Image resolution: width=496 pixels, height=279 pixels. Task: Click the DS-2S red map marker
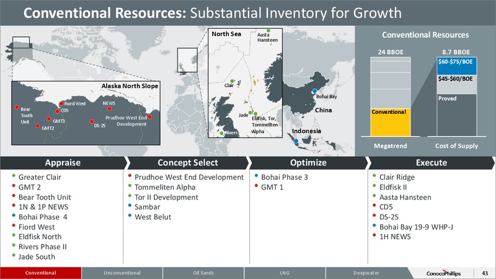click(x=91, y=122)
